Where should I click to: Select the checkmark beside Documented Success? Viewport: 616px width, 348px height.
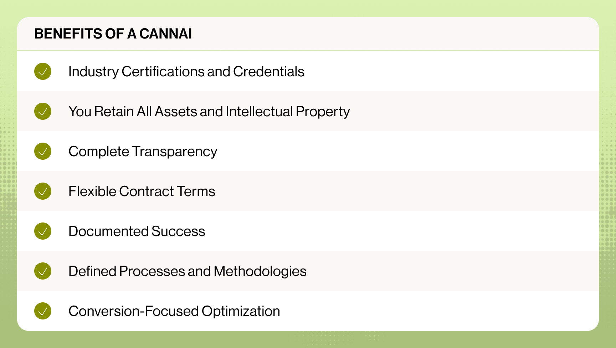43,231
